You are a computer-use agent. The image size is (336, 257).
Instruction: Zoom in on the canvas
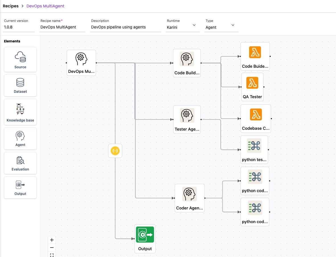[52, 240]
